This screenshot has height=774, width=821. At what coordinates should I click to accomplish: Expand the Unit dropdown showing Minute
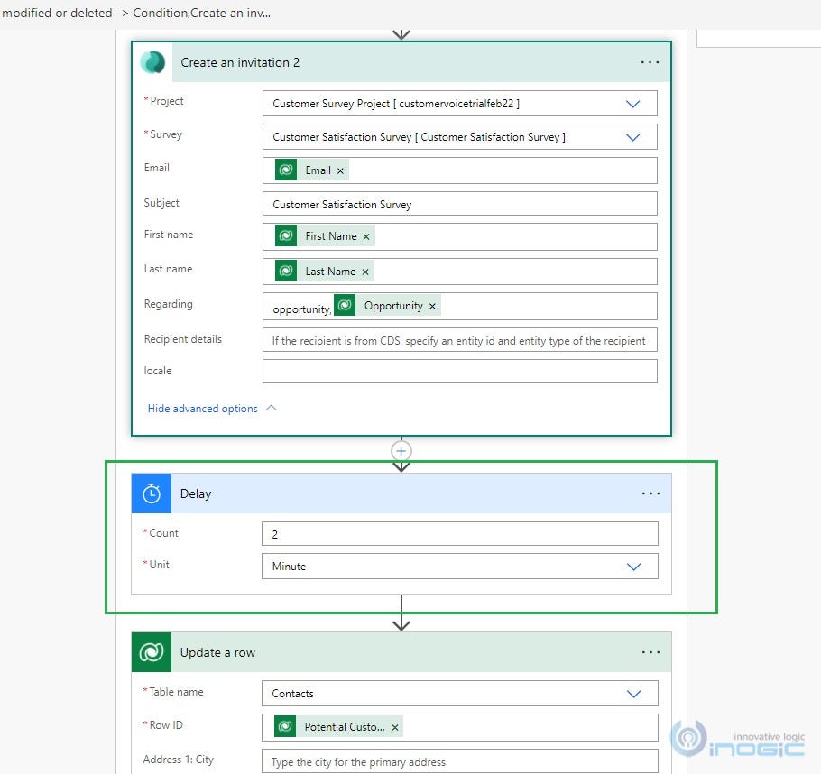pyautogui.click(x=633, y=567)
